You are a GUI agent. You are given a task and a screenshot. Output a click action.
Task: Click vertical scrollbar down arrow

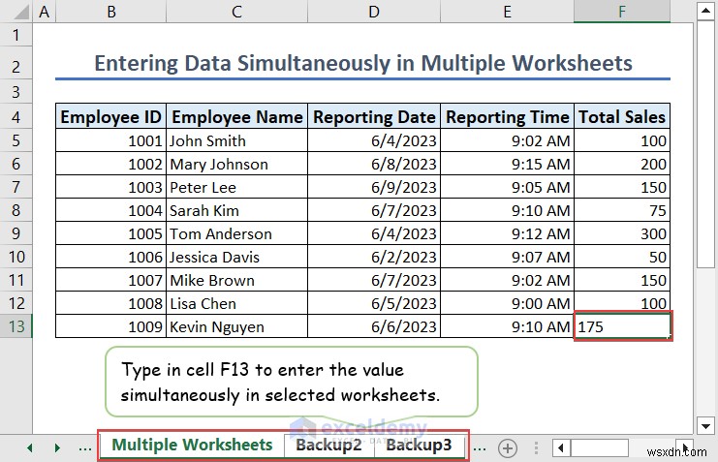click(705, 426)
